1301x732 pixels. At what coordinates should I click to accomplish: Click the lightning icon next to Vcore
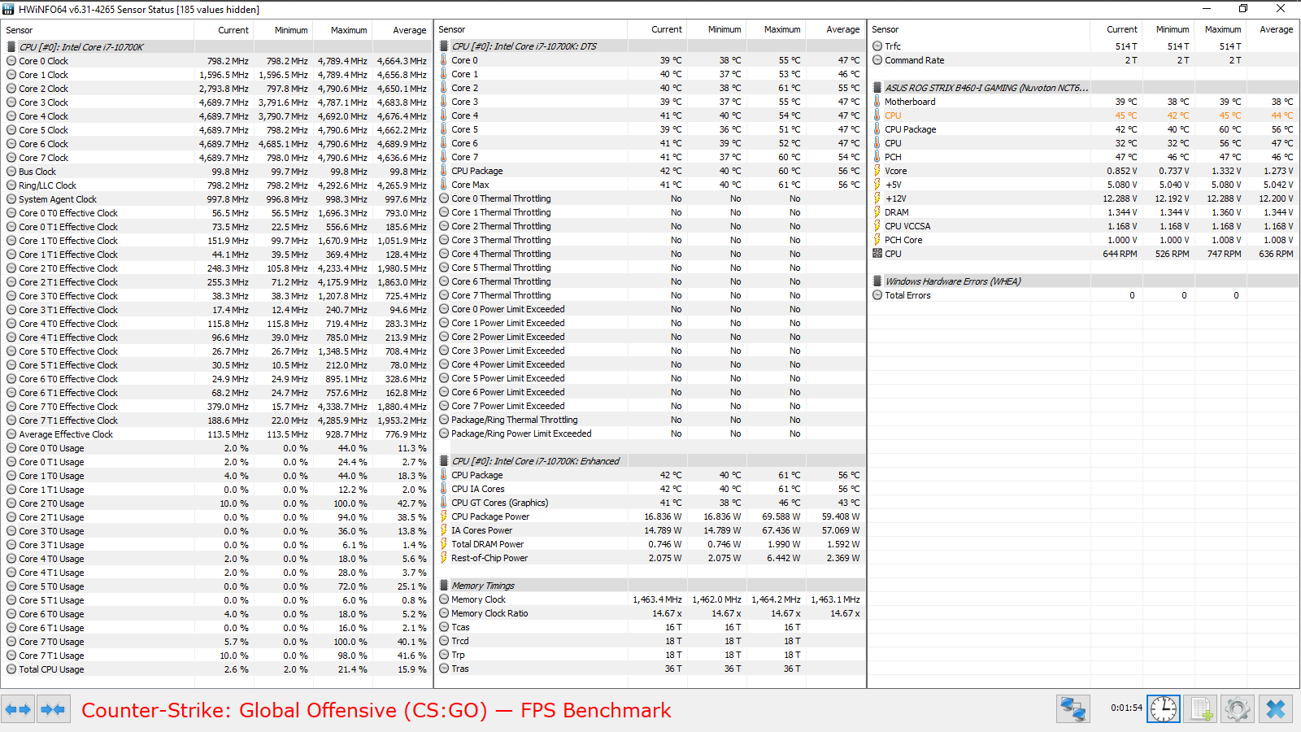[877, 171]
